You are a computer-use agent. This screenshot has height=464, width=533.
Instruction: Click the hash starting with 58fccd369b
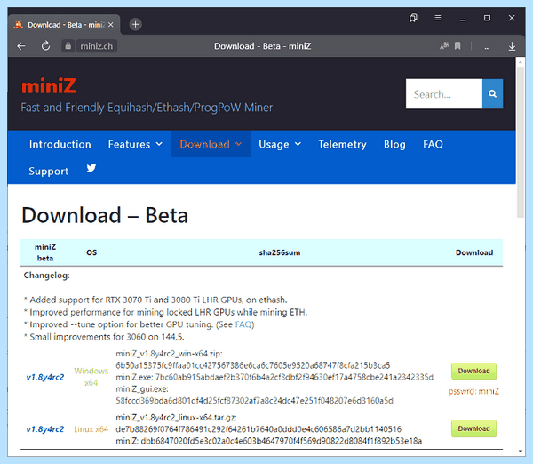point(254,401)
